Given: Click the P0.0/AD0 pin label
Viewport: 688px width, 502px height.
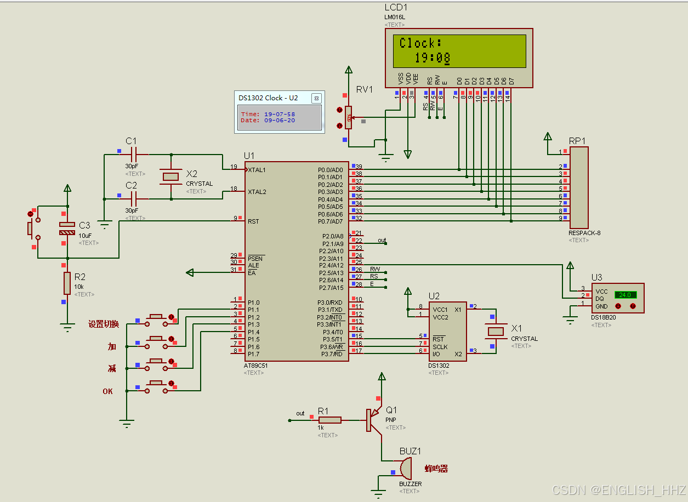Looking at the screenshot, I should click(x=331, y=170).
